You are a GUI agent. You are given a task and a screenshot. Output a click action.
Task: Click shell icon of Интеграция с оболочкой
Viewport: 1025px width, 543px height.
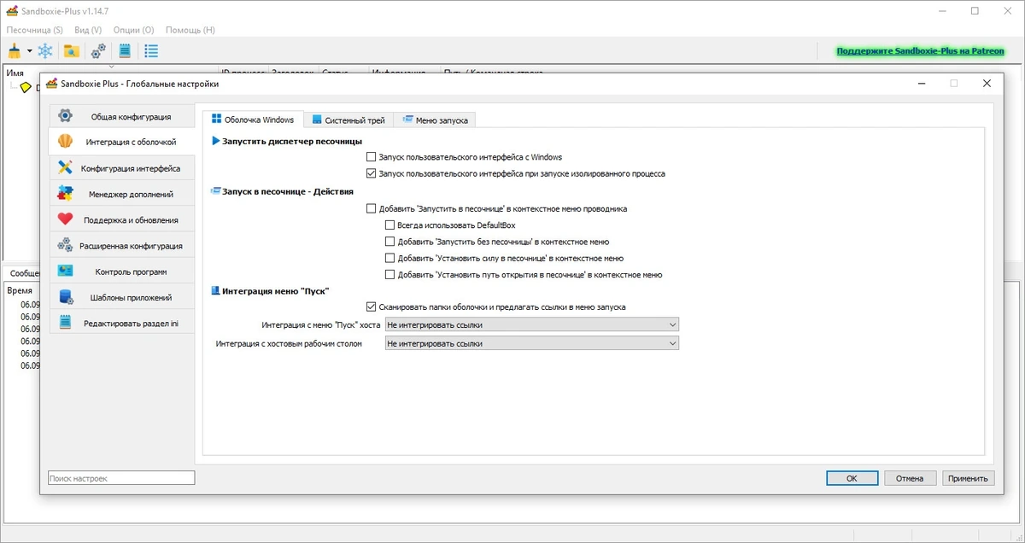65,142
